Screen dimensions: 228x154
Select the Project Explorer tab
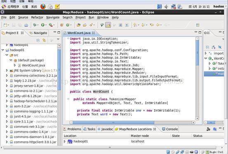12,33
